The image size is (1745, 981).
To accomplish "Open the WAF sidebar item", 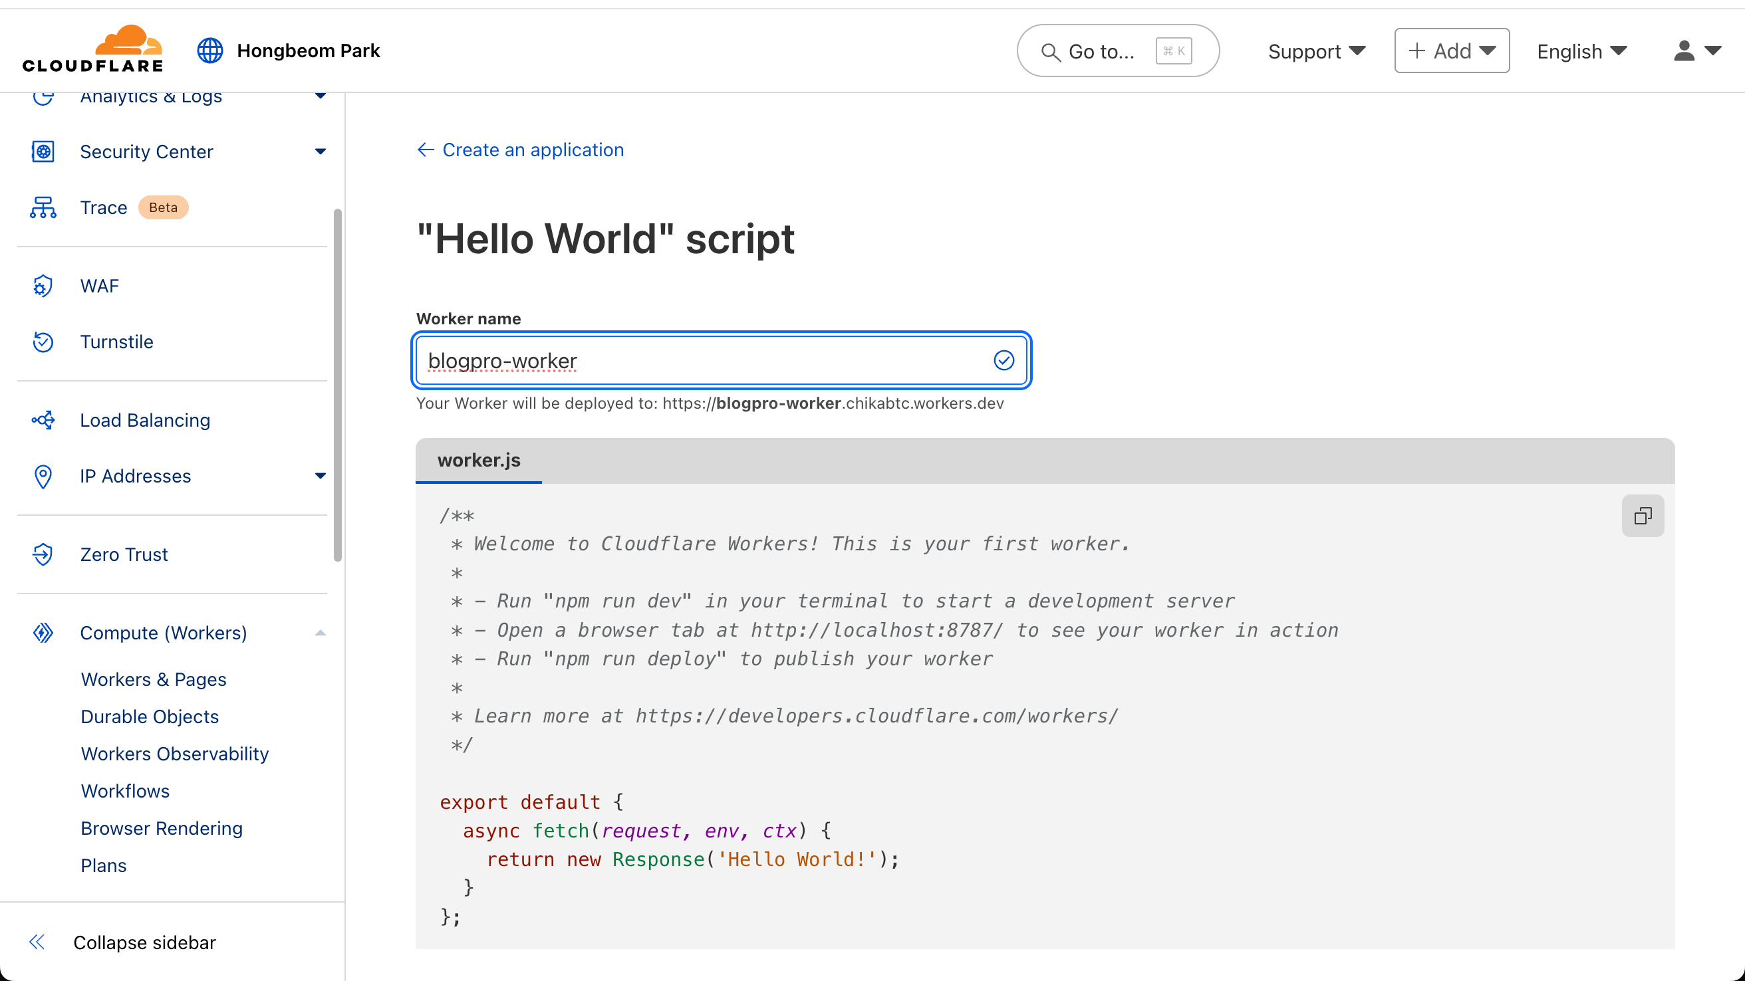I will coord(100,286).
